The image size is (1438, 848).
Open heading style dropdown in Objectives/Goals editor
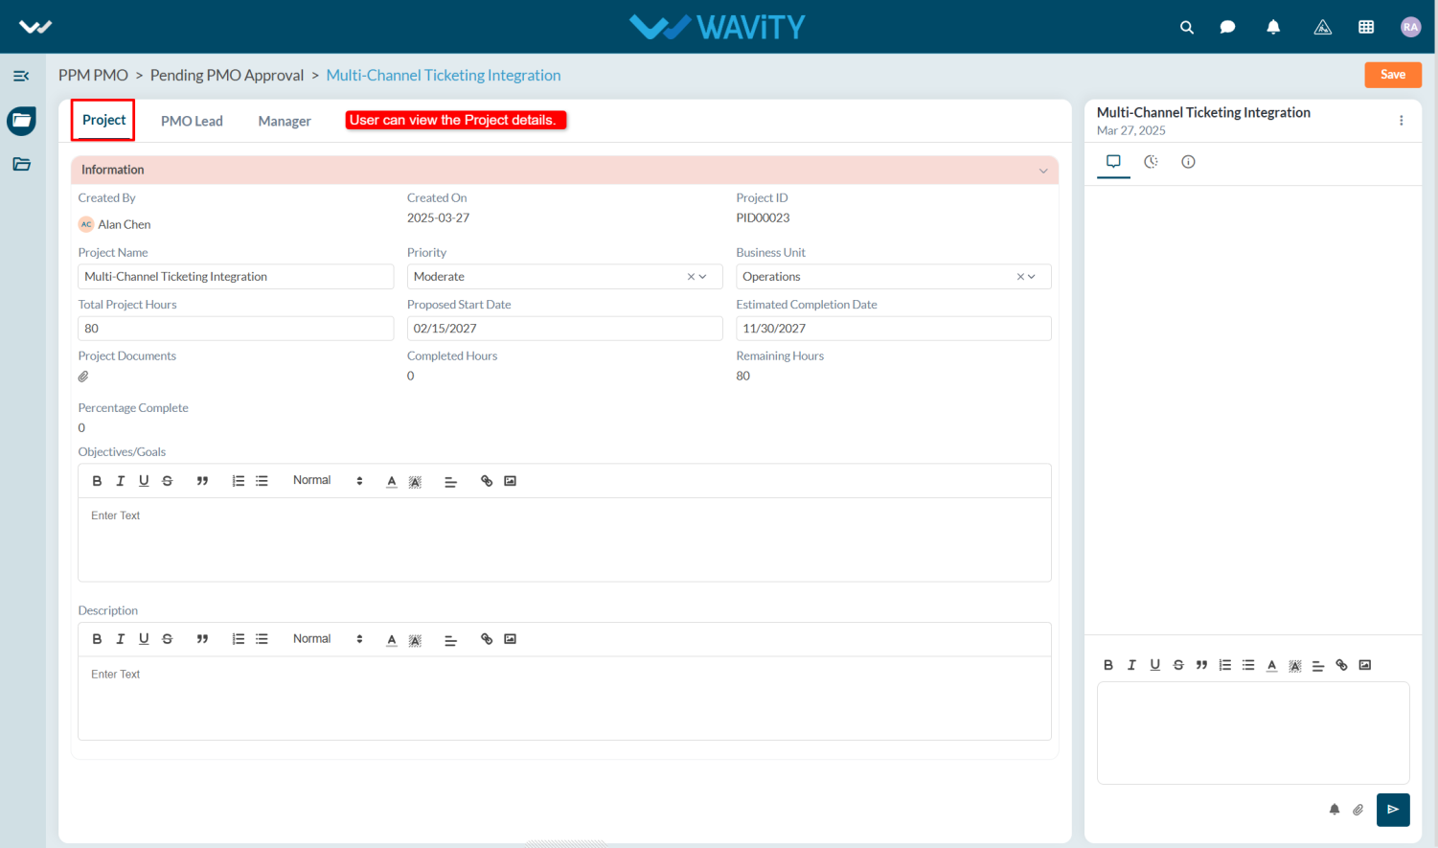[328, 481]
